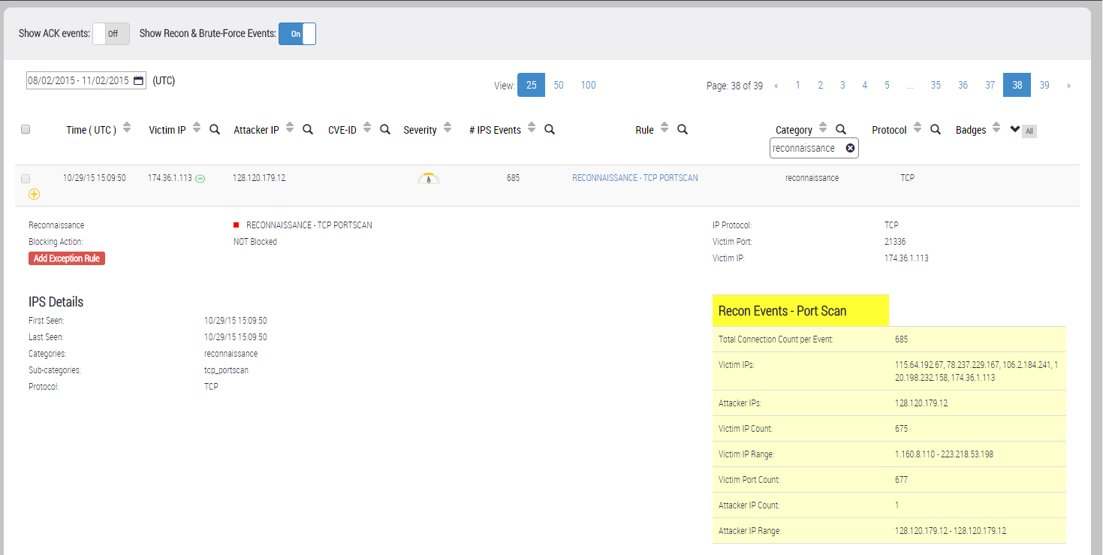This screenshot has height=555, width=1103.
Task: Sort by Time (UTC) column
Action: tap(127, 128)
